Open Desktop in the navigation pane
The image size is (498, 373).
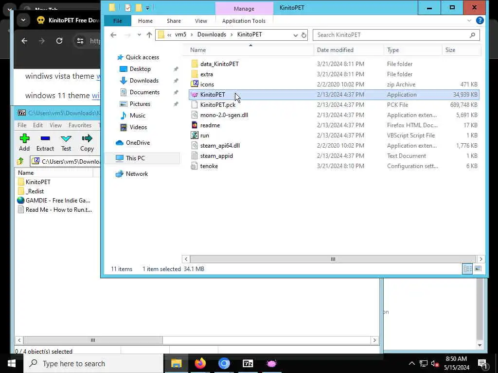140,69
